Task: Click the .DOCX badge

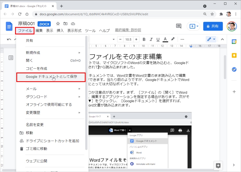Action: click(44, 24)
